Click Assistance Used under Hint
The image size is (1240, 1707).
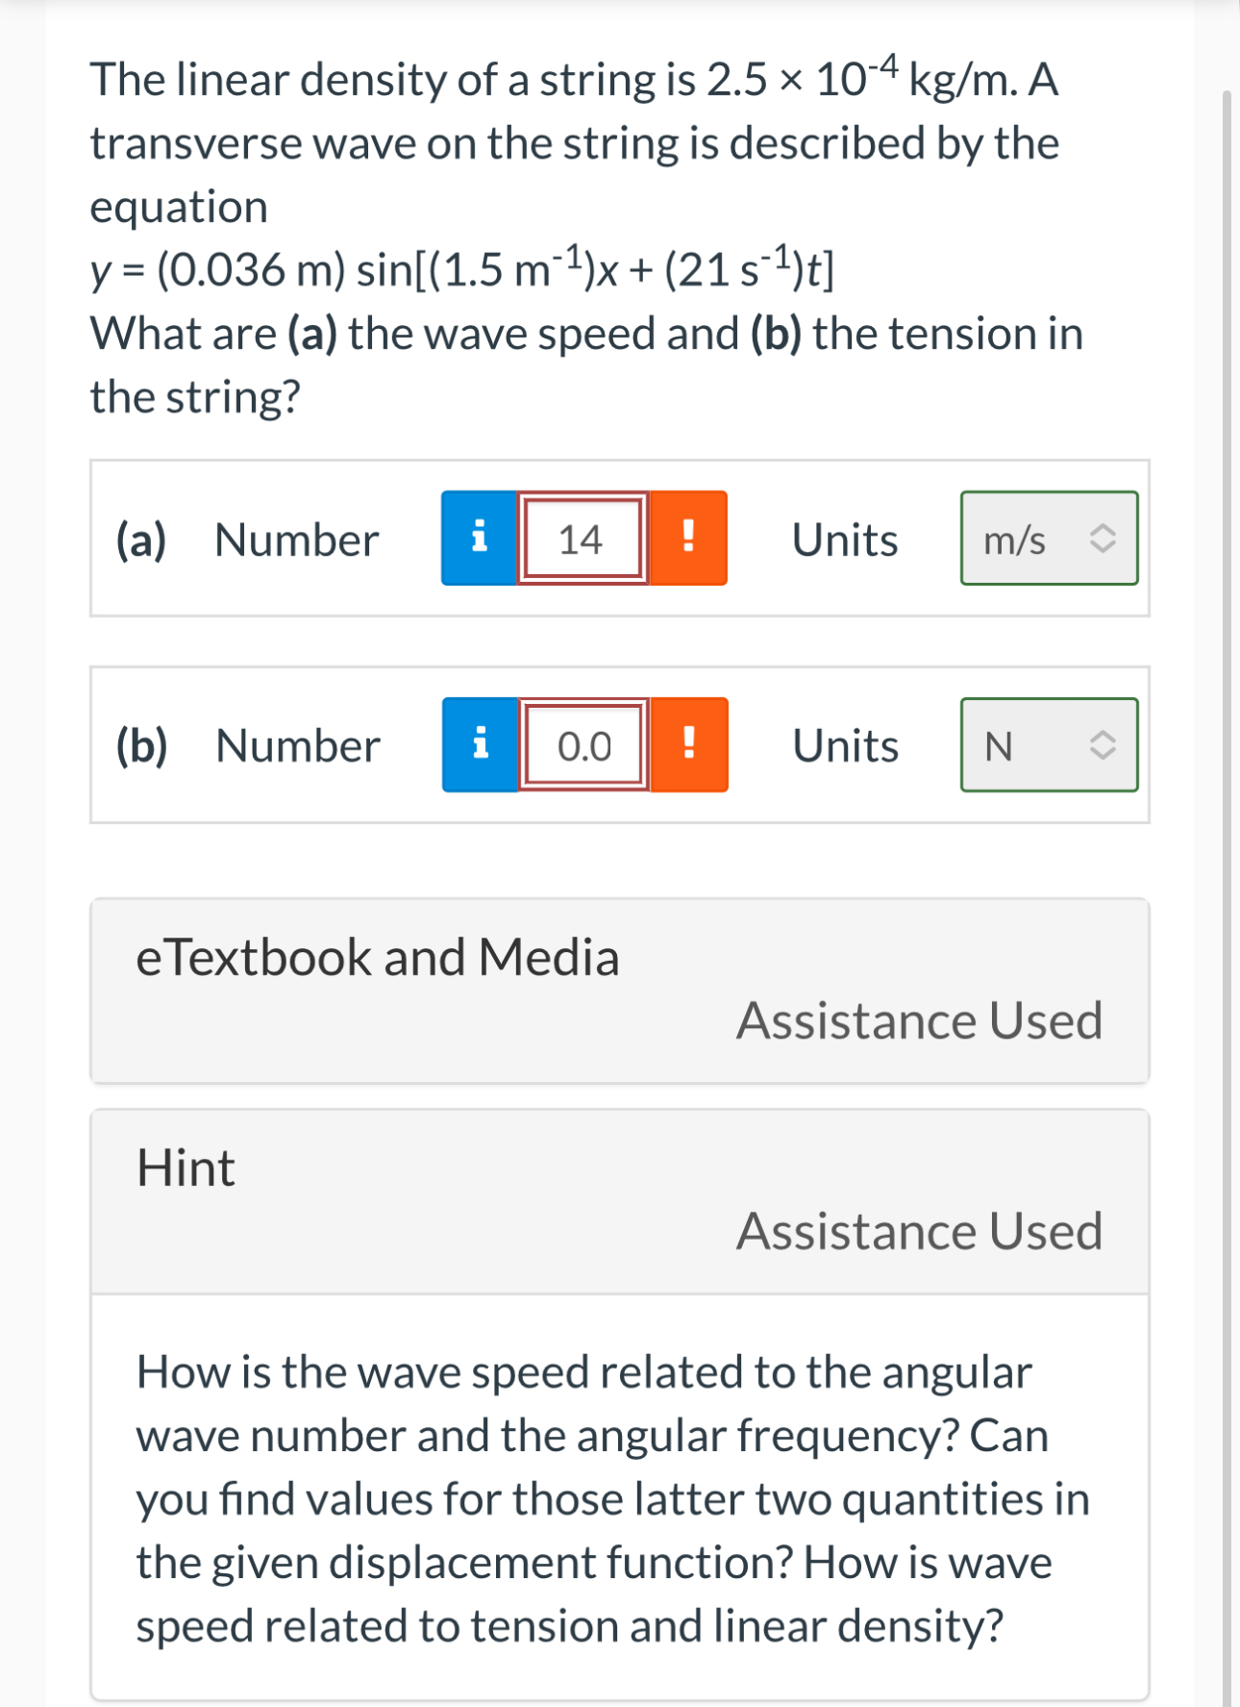[918, 1232]
